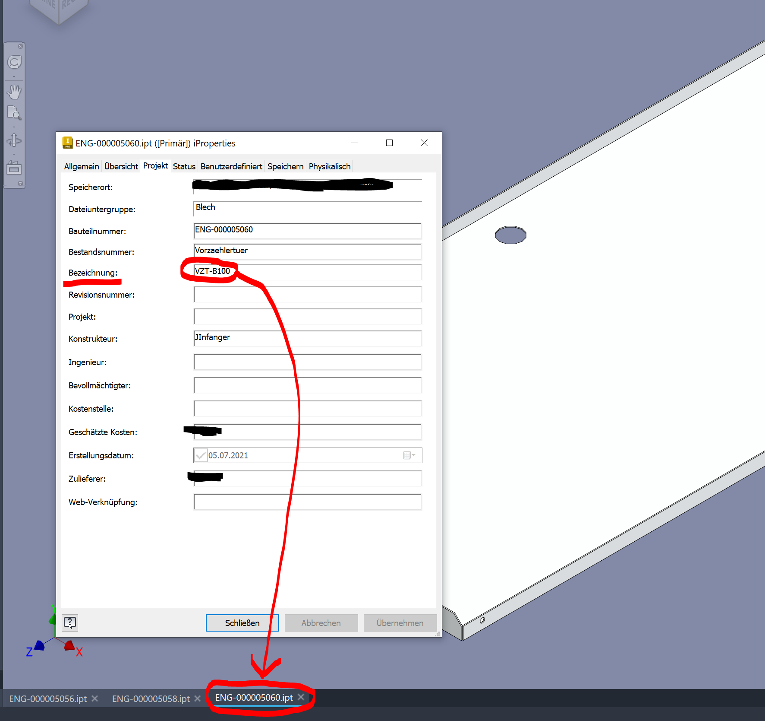Click the Revisionsnummer field
Image resolution: width=765 pixels, height=721 pixels.
point(308,295)
